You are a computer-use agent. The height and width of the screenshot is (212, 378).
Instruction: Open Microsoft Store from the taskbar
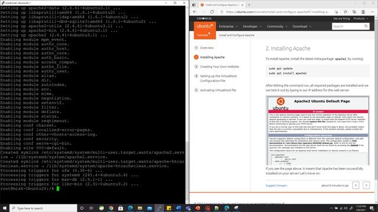[120, 208]
